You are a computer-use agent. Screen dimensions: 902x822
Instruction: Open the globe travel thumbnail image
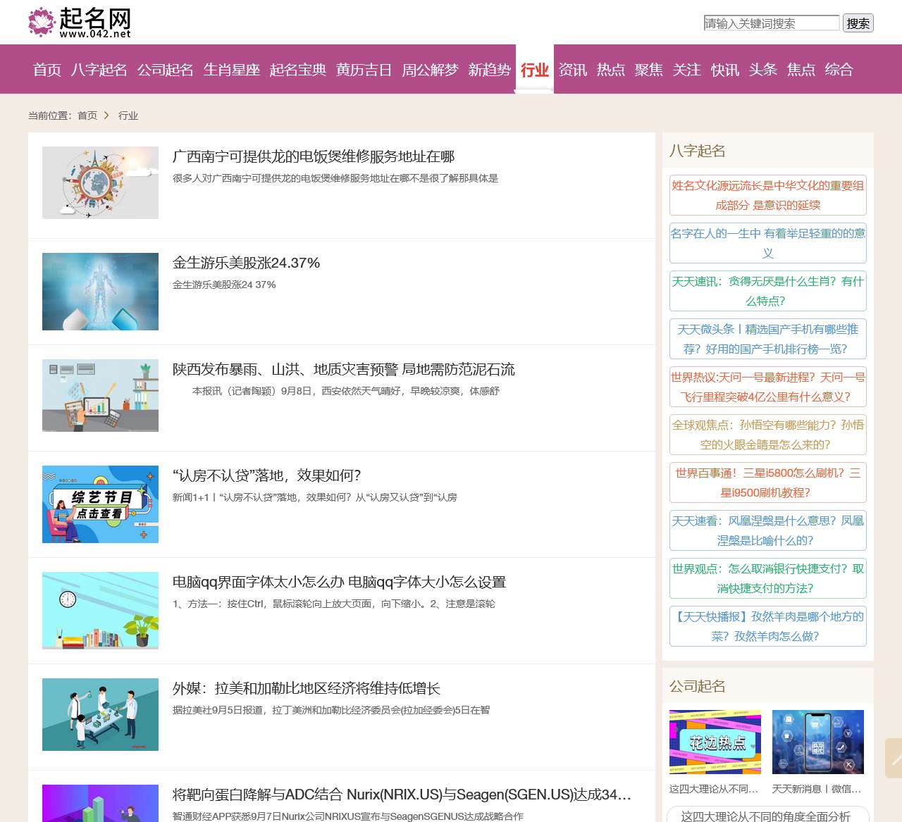coord(100,182)
